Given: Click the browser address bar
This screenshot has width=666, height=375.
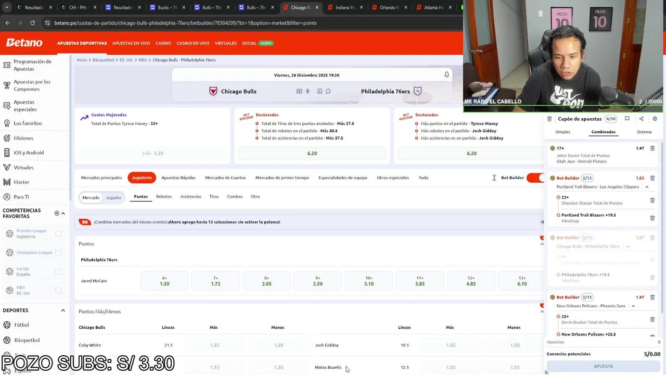Looking at the screenshot, I should [x=250, y=23].
